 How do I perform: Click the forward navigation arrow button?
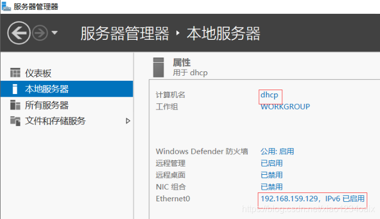tap(40, 33)
